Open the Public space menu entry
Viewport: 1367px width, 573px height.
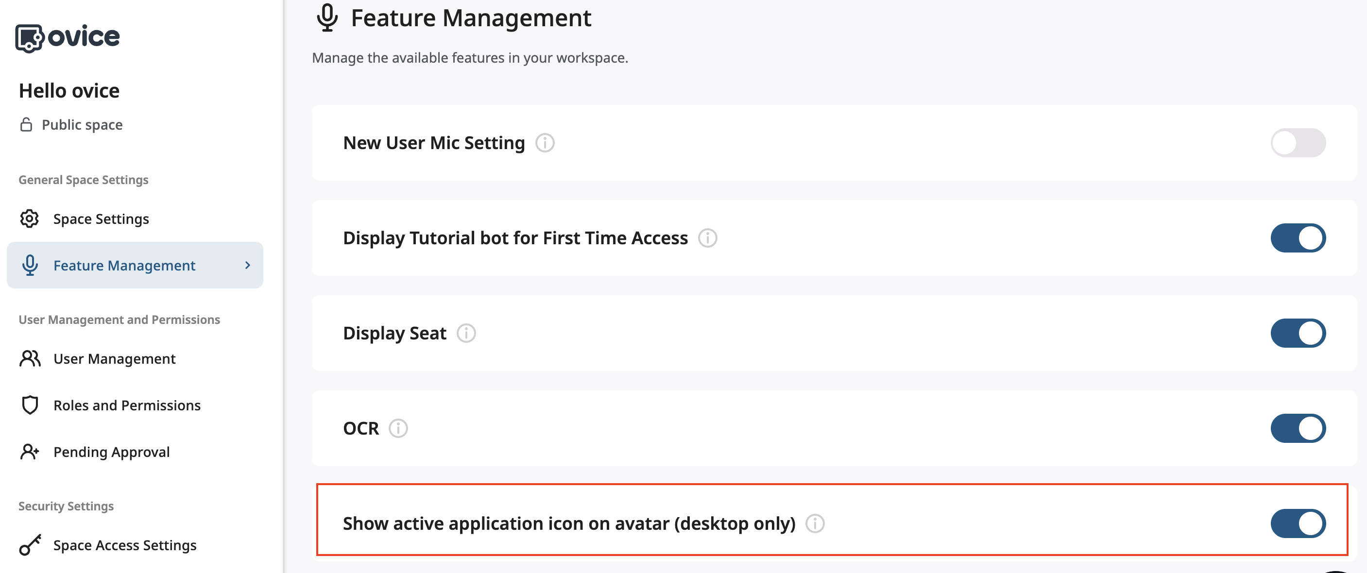(82, 124)
